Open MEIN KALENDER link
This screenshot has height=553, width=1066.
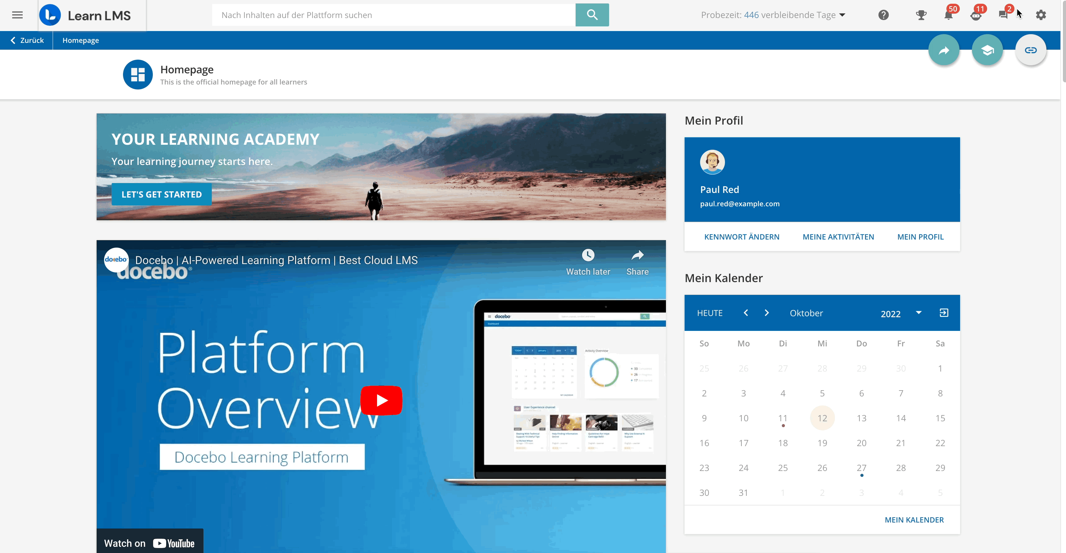point(914,519)
